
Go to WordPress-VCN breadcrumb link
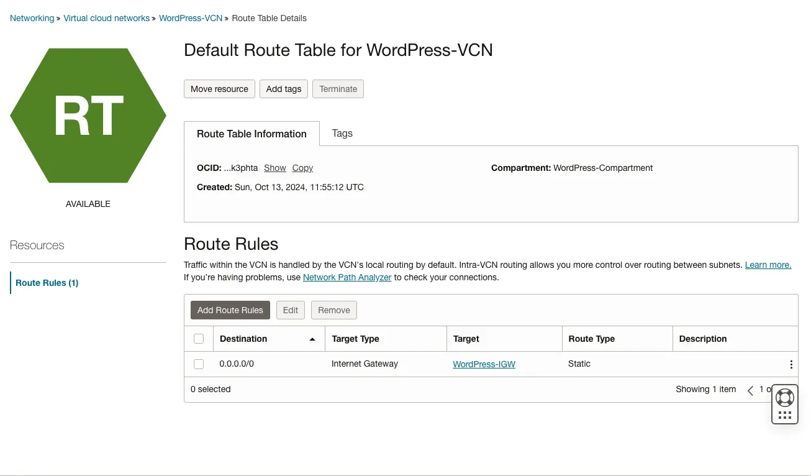[x=190, y=18]
